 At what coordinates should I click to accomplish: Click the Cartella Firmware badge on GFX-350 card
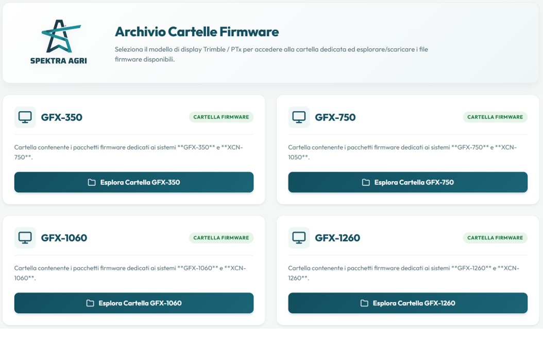(221, 117)
